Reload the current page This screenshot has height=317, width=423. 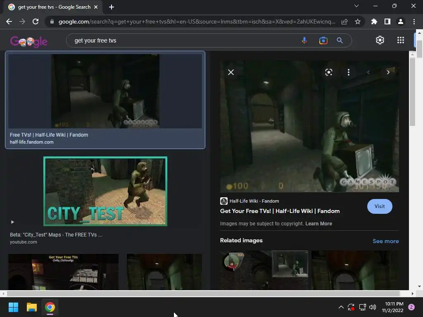tap(36, 21)
